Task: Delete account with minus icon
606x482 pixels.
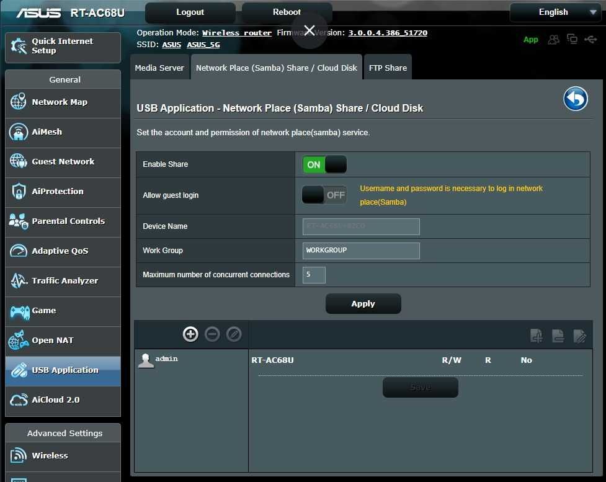Action: pyautogui.click(x=212, y=334)
